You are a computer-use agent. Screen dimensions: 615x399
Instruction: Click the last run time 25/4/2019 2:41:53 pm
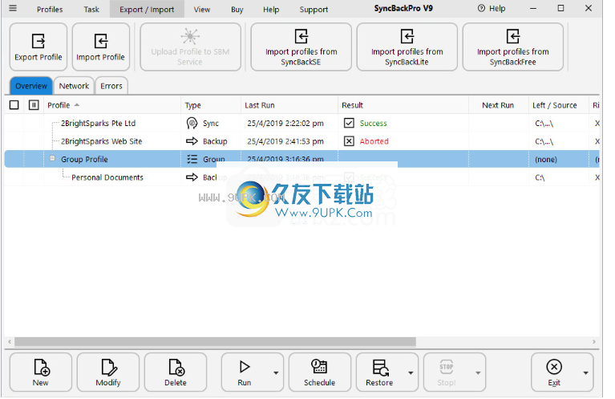pyautogui.click(x=285, y=141)
